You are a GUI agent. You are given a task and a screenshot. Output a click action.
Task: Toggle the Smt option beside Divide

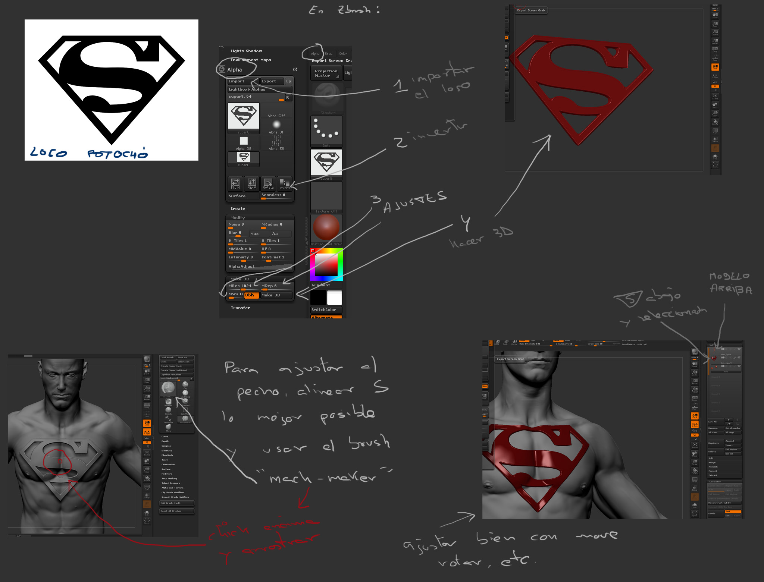tap(733, 512)
